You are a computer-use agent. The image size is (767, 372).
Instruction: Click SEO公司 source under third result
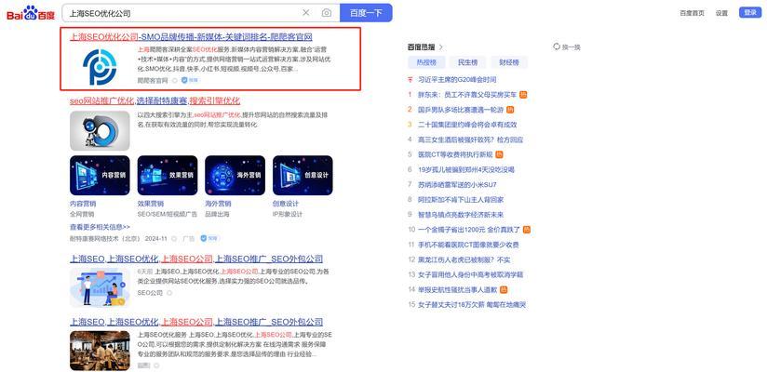(x=150, y=293)
